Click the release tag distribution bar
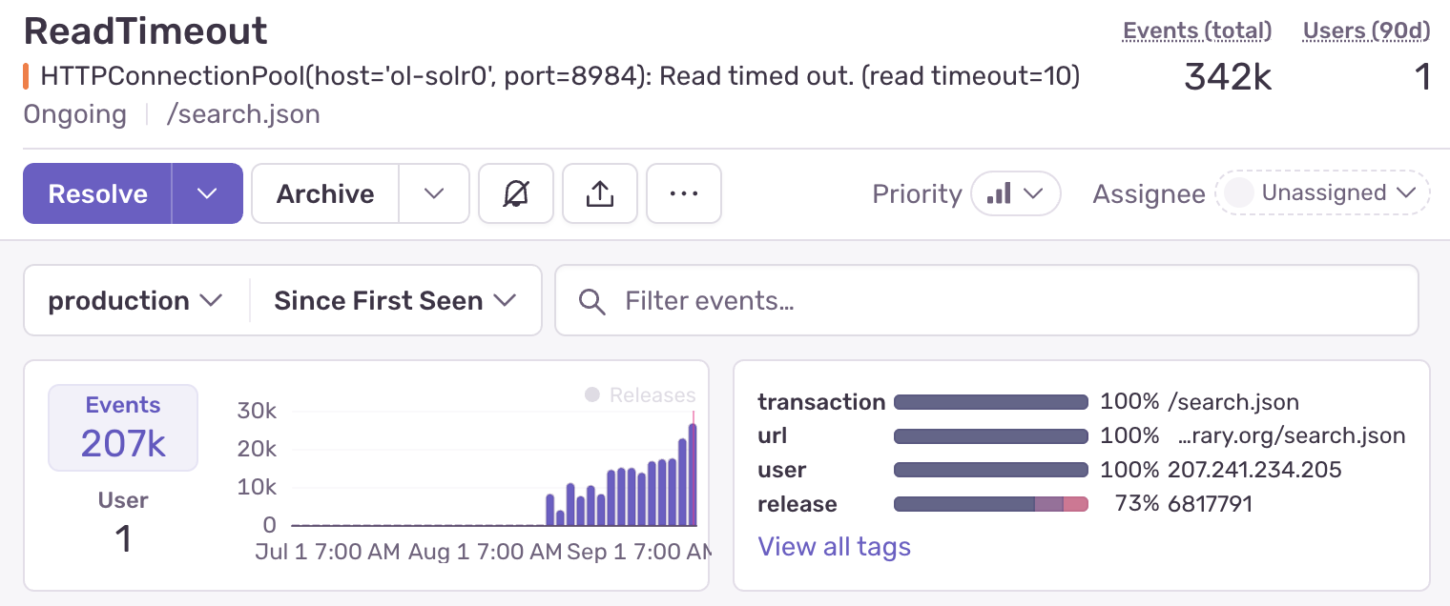1450x606 pixels. tap(990, 504)
